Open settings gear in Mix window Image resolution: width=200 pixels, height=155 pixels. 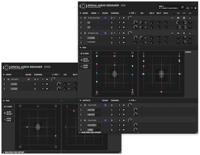[195, 8]
